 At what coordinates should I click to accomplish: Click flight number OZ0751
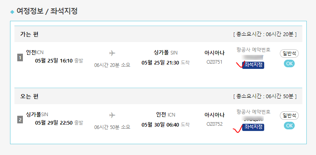pyautogui.click(x=214, y=62)
